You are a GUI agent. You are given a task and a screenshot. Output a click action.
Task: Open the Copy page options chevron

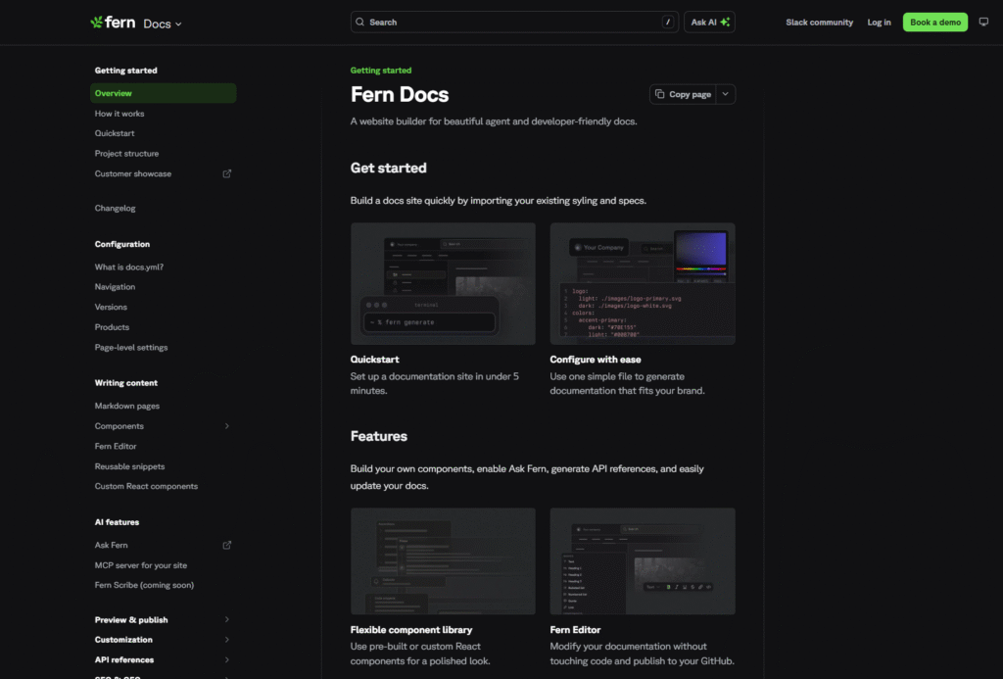[725, 94]
